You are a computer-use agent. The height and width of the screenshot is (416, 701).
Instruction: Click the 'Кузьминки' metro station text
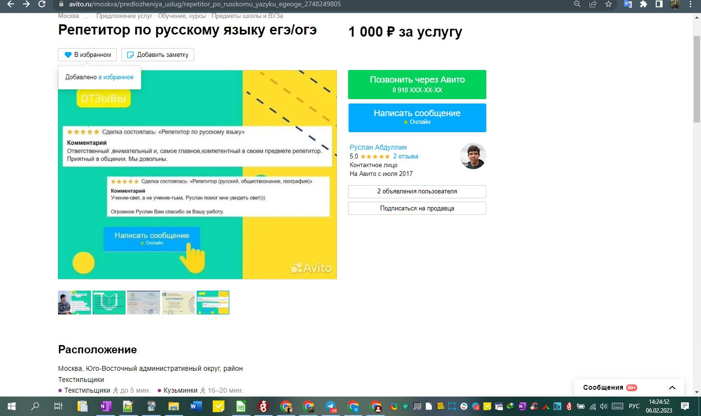pos(181,390)
